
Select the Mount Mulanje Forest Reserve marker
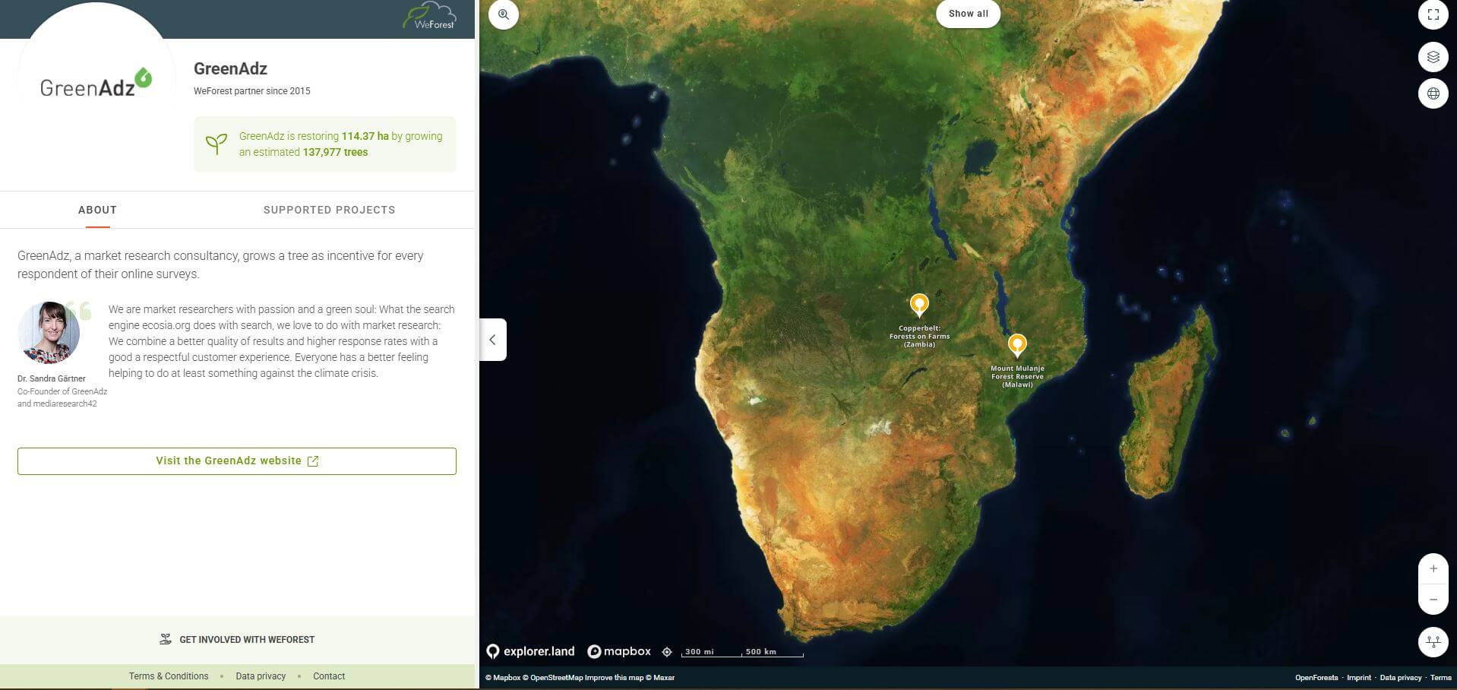(x=1016, y=345)
